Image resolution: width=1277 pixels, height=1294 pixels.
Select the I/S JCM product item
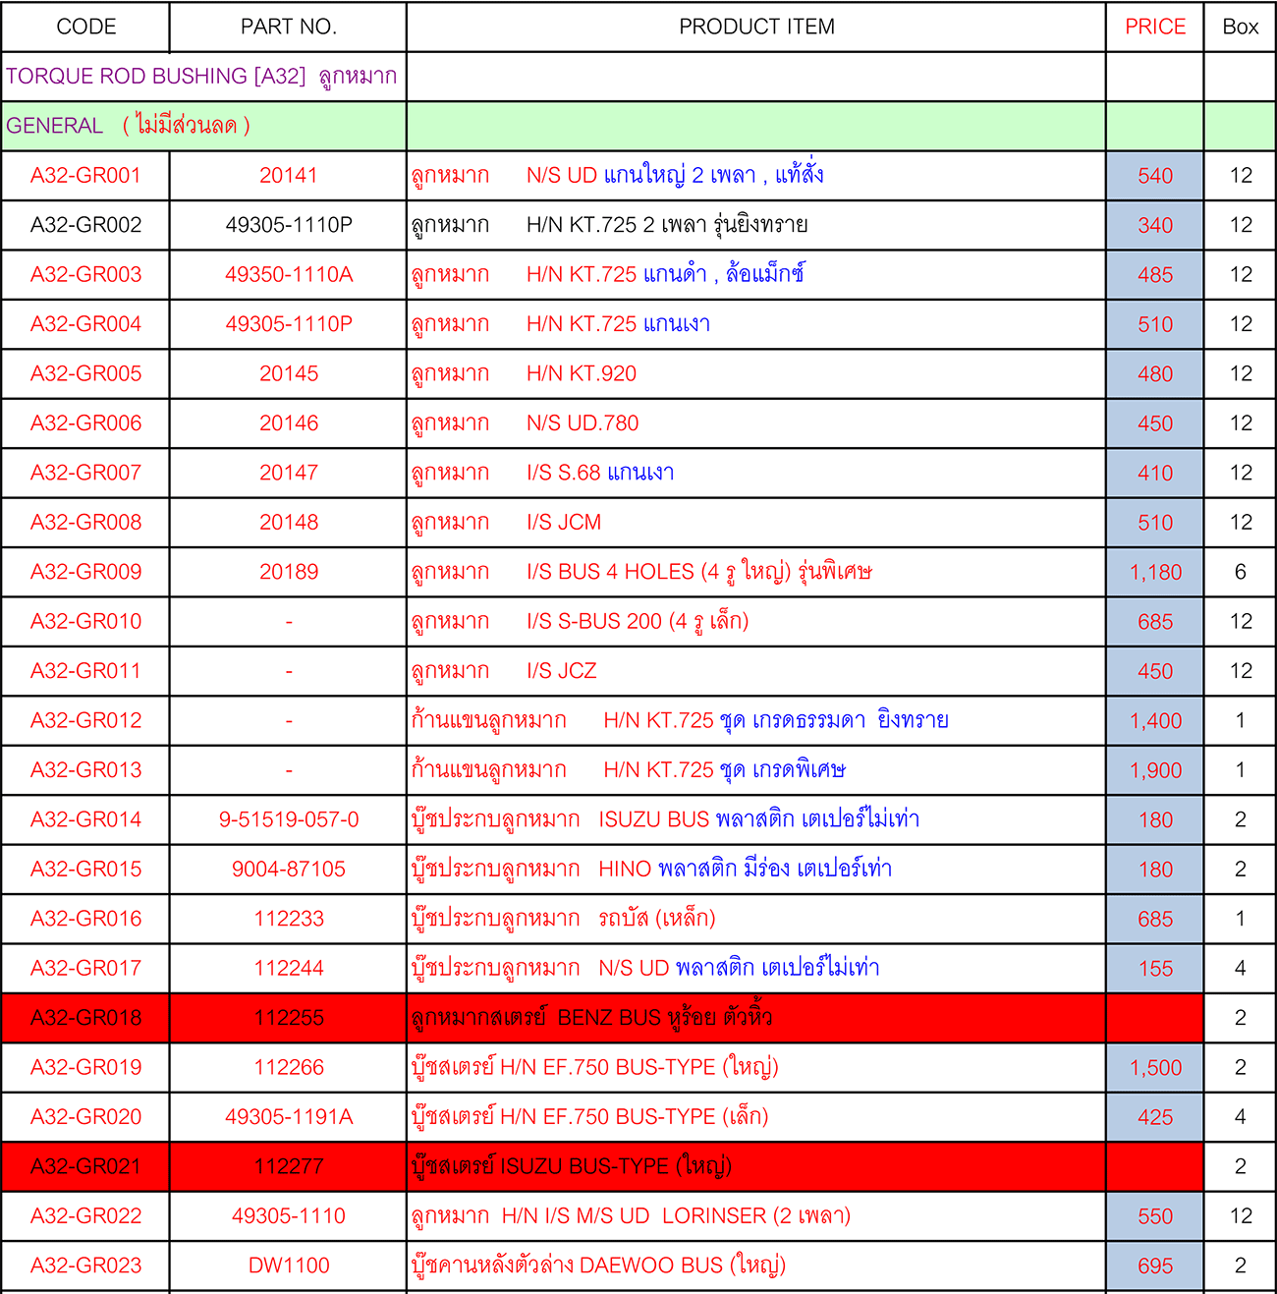click(756, 523)
